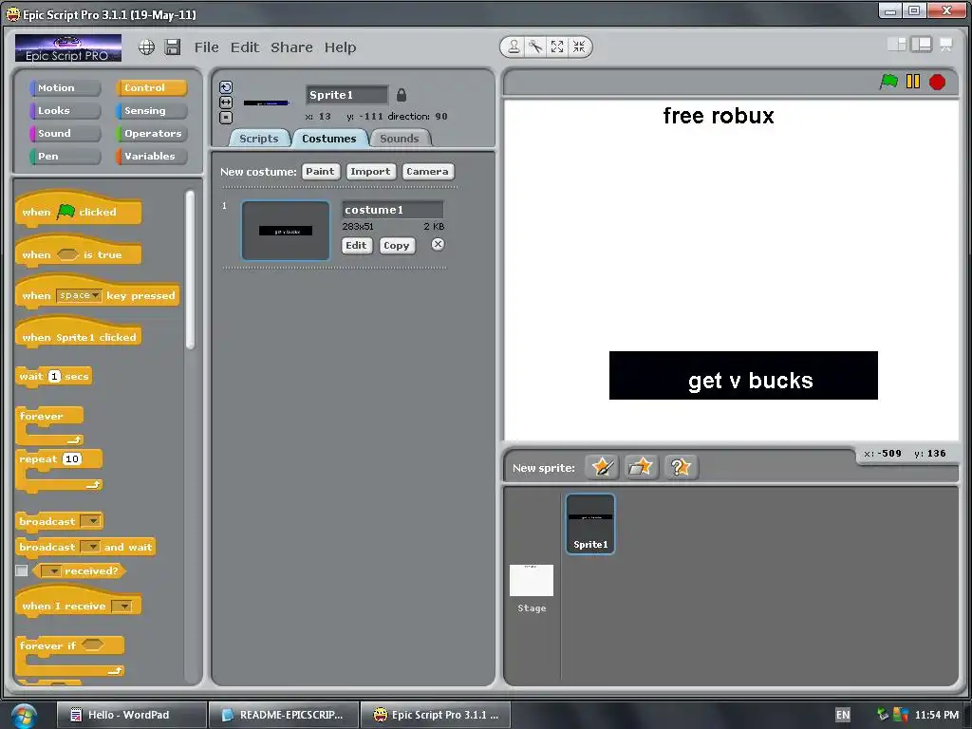
Task: Open Hello - WordPad from the taskbar
Action: [131, 715]
